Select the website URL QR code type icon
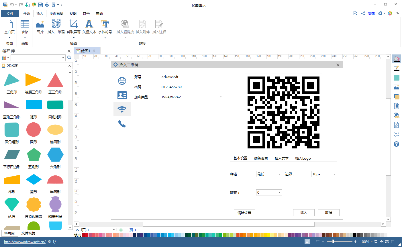 pyautogui.click(x=122, y=81)
